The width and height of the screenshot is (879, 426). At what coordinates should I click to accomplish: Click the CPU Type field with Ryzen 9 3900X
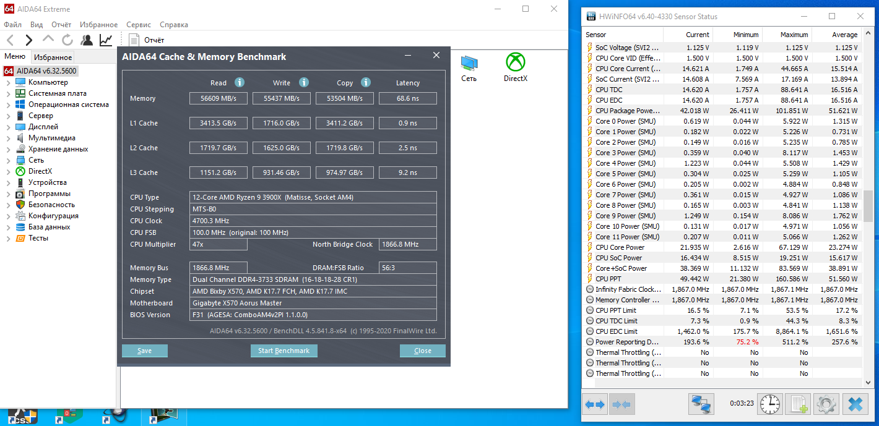point(313,197)
